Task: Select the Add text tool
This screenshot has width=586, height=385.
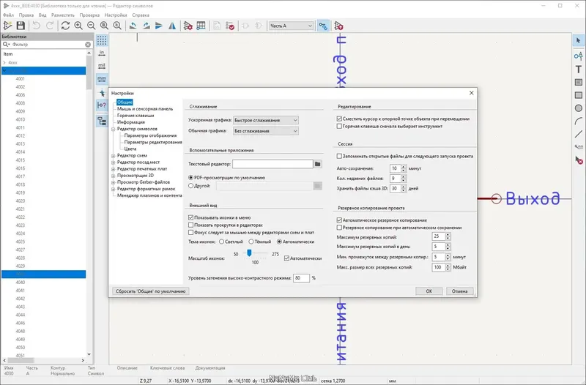Action: click(x=578, y=69)
